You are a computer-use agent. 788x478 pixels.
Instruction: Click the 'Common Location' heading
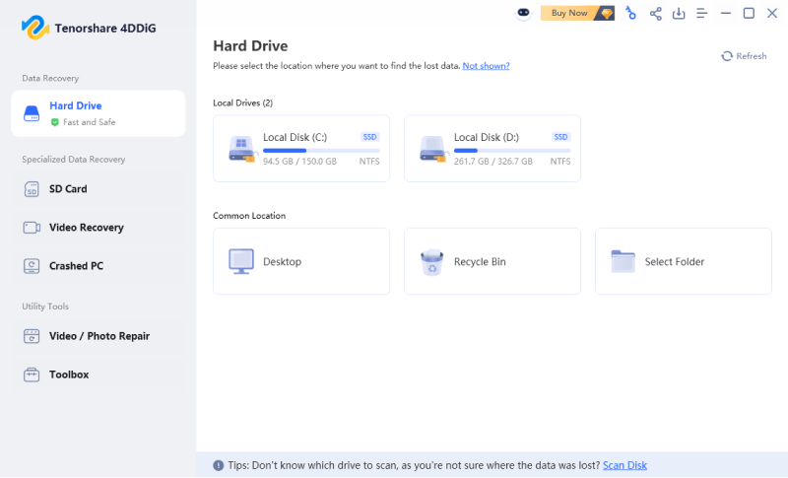pyautogui.click(x=249, y=216)
